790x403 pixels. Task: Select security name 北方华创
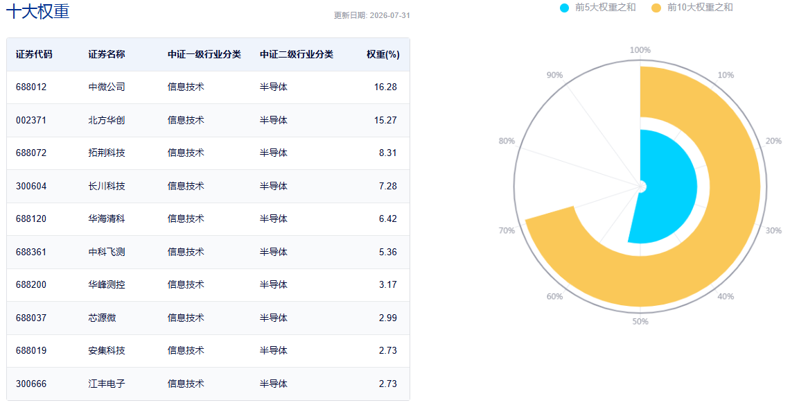click(107, 120)
